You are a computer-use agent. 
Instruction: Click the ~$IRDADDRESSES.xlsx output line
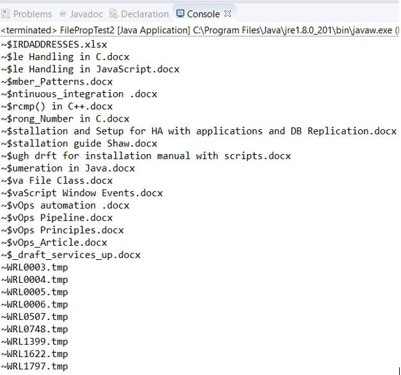pos(54,45)
